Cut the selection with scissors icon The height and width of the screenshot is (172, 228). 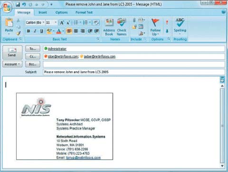19,20
